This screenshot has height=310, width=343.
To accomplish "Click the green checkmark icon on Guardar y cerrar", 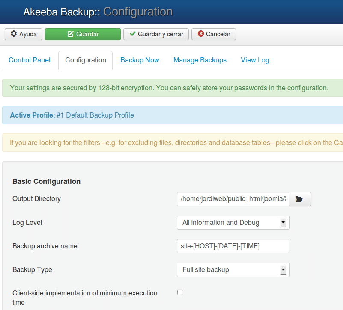I will (133, 34).
